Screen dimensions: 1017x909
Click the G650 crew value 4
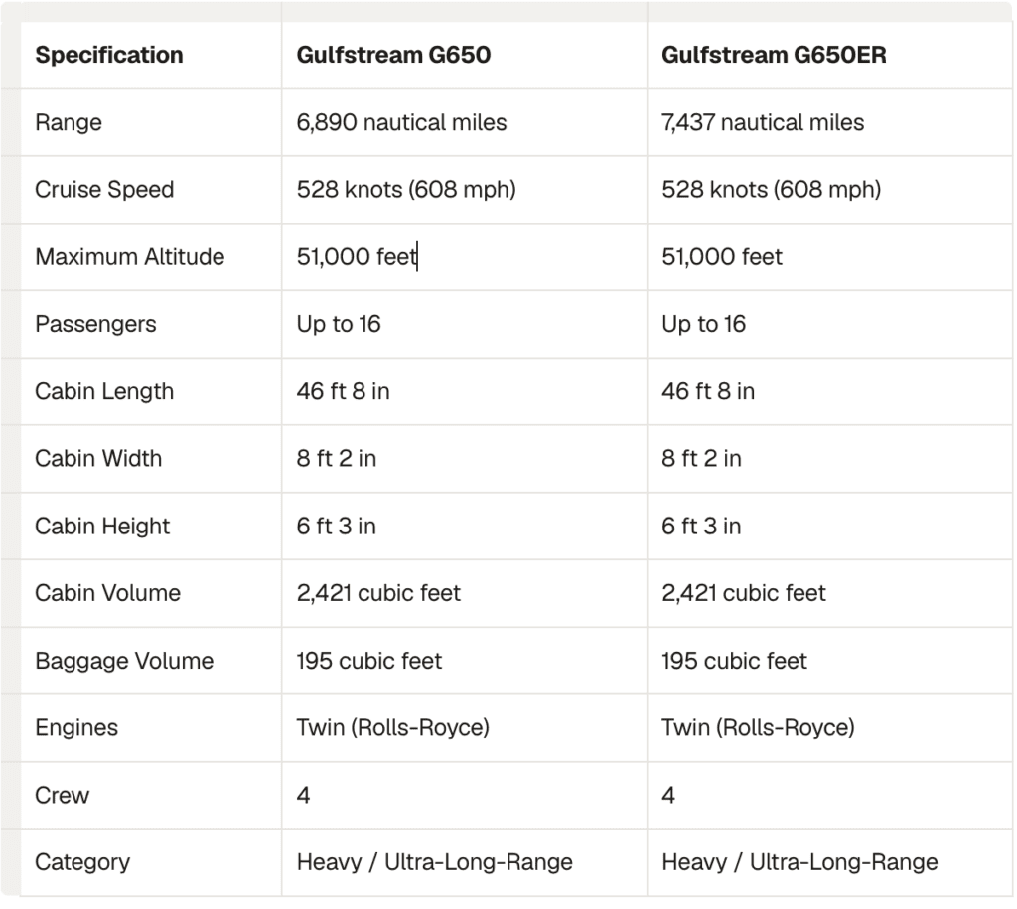coord(465,796)
